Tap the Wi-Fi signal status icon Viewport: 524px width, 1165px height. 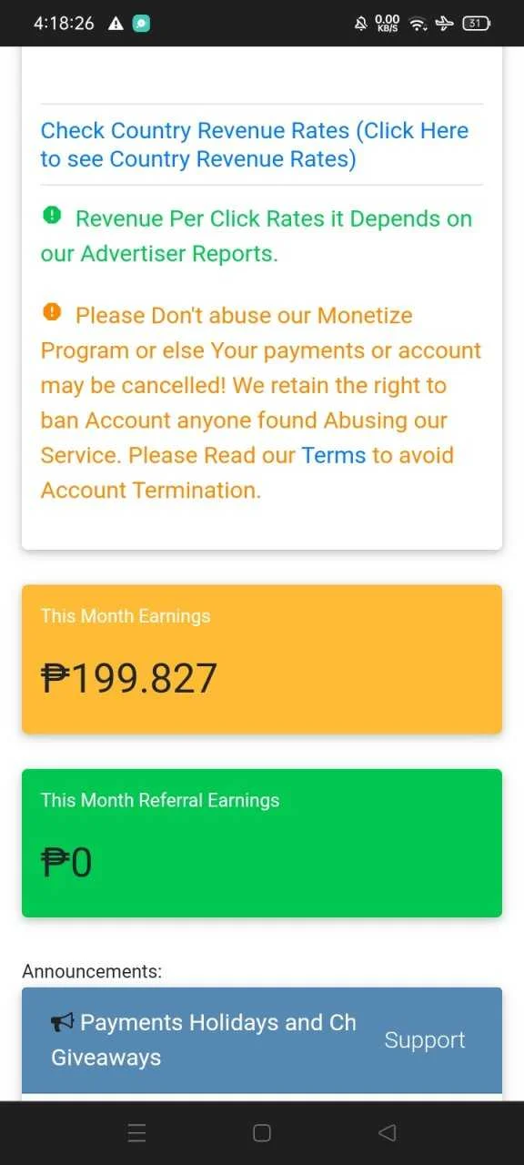(x=418, y=24)
